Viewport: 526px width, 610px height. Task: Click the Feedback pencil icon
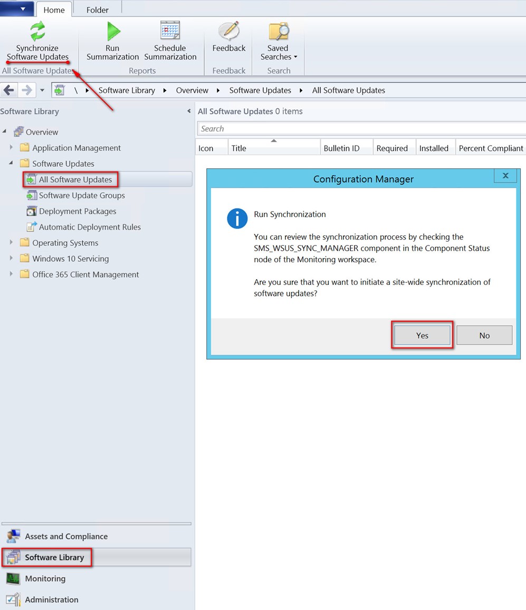[x=229, y=31]
